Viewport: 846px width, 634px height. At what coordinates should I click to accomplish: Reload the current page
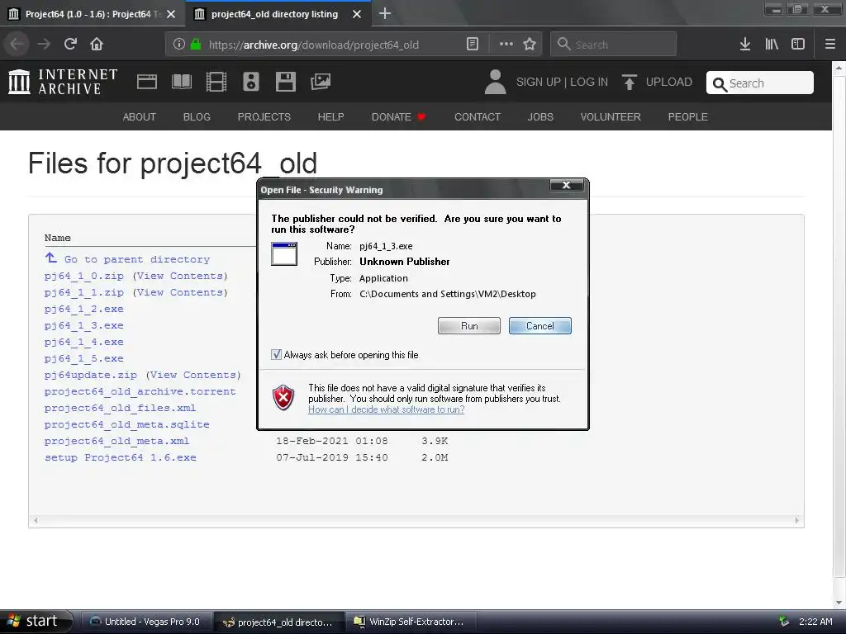tap(70, 44)
